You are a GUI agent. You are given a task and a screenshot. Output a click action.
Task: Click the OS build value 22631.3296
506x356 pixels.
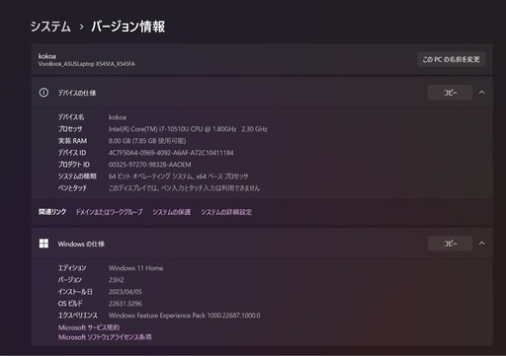click(x=126, y=304)
